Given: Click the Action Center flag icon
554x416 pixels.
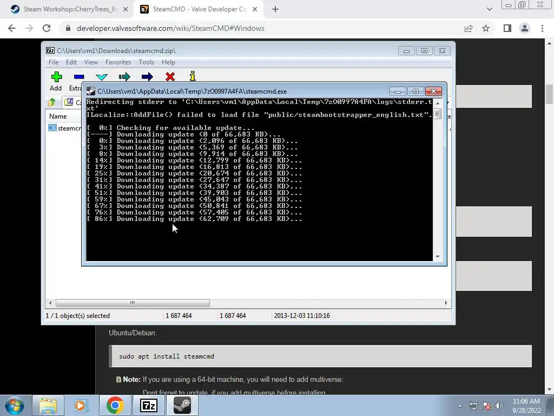Looking at the screenshot, I should 486,406.
